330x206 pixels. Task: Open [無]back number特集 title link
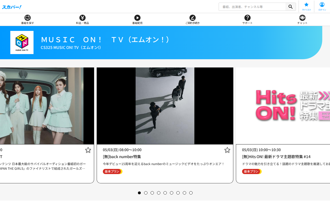pyautogui.click(x=122, y=157)
